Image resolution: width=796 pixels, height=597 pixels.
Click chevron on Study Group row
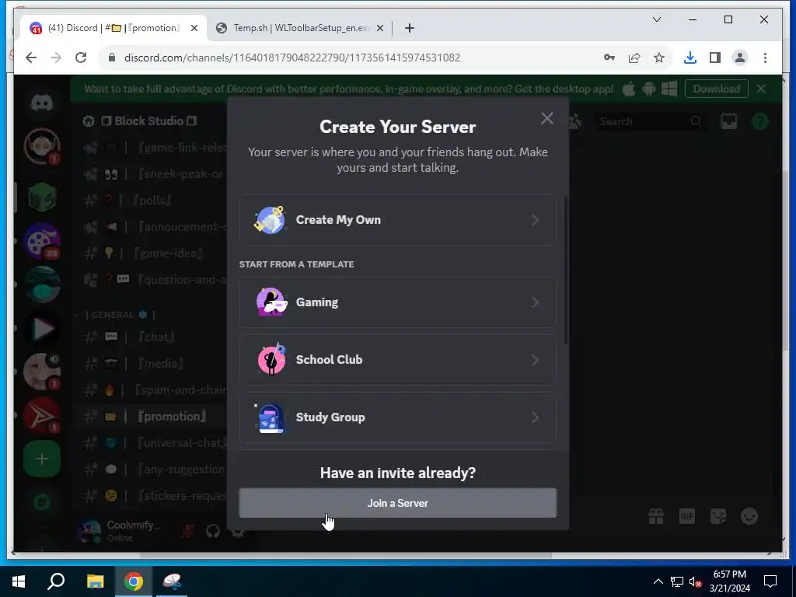(535, 417)
